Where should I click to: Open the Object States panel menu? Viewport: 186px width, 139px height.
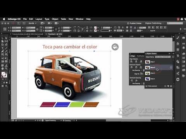(173, 53)
